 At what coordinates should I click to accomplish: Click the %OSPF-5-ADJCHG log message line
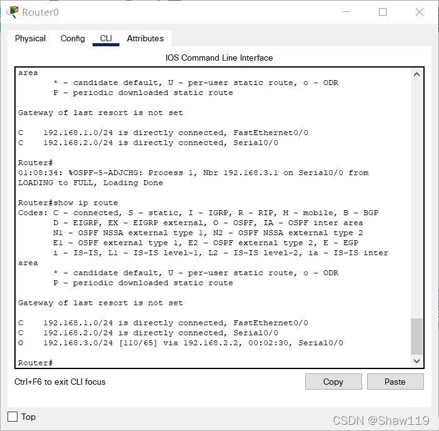coord(193,173)
